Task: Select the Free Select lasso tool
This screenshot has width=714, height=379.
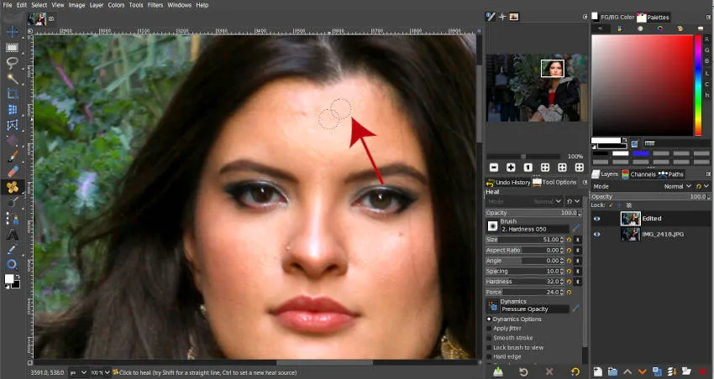Action: (13, 63)
